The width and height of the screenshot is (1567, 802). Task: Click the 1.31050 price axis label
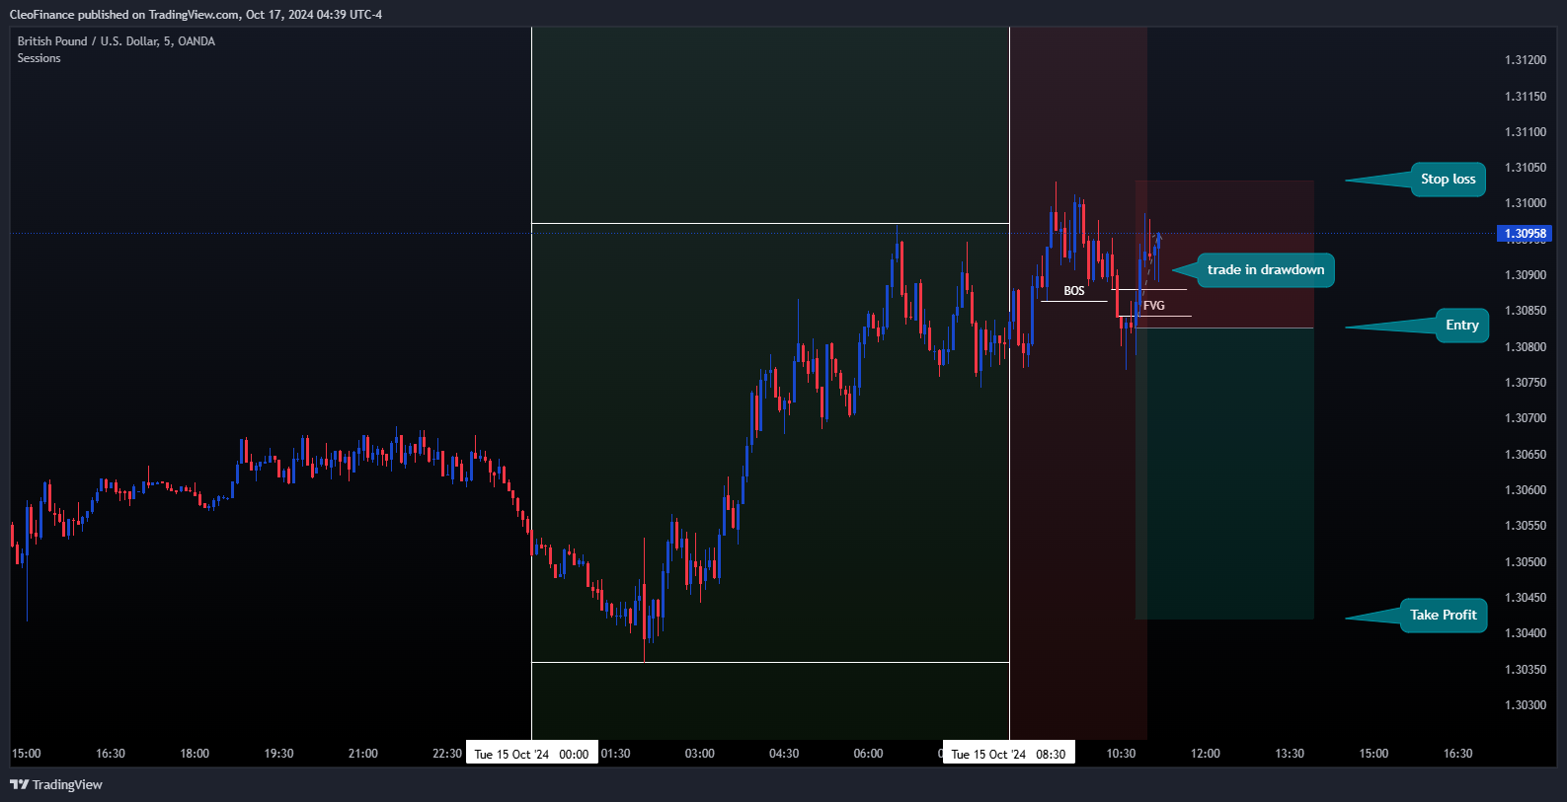point(1526,168)
